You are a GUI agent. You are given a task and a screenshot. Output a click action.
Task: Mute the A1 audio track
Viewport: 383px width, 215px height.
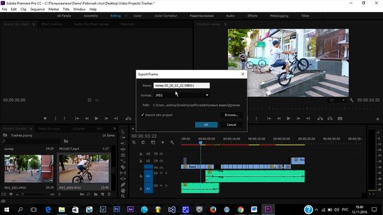coord(161,173)
